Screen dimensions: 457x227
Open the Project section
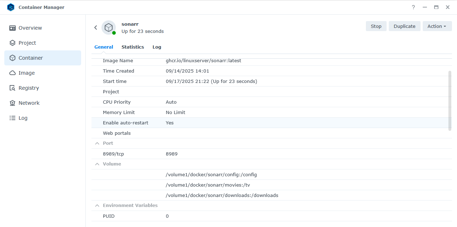[43, 43]
